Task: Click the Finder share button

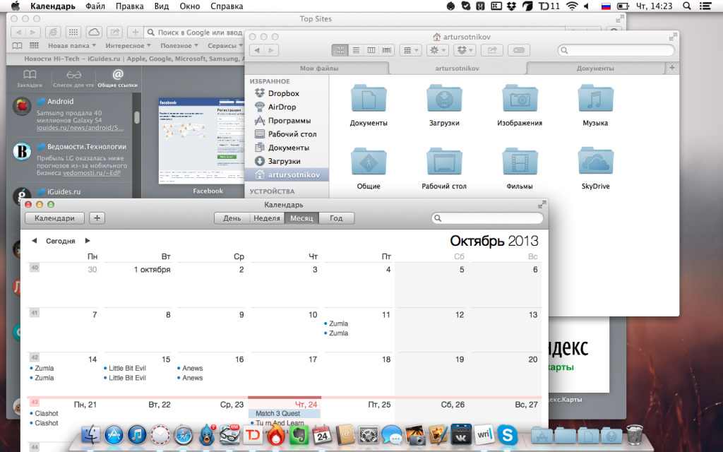Action: (492, 50)
